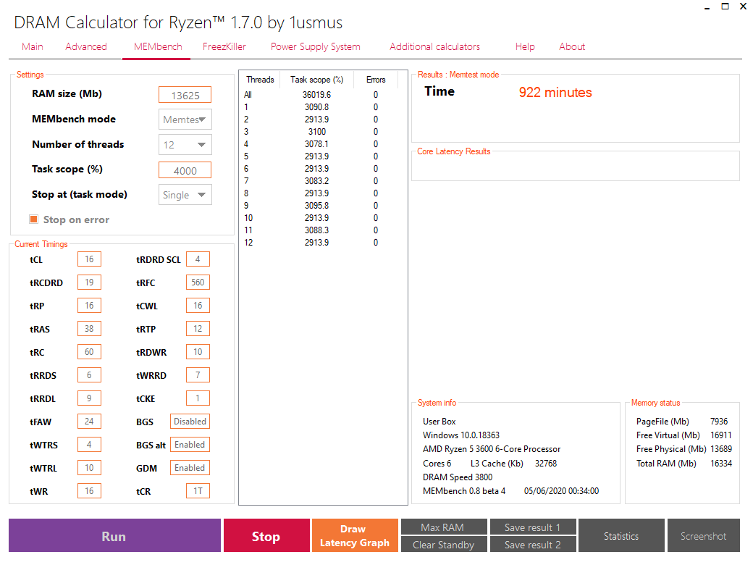
Task: Click the Total RAM value 16334
Action: click(721, 463)
